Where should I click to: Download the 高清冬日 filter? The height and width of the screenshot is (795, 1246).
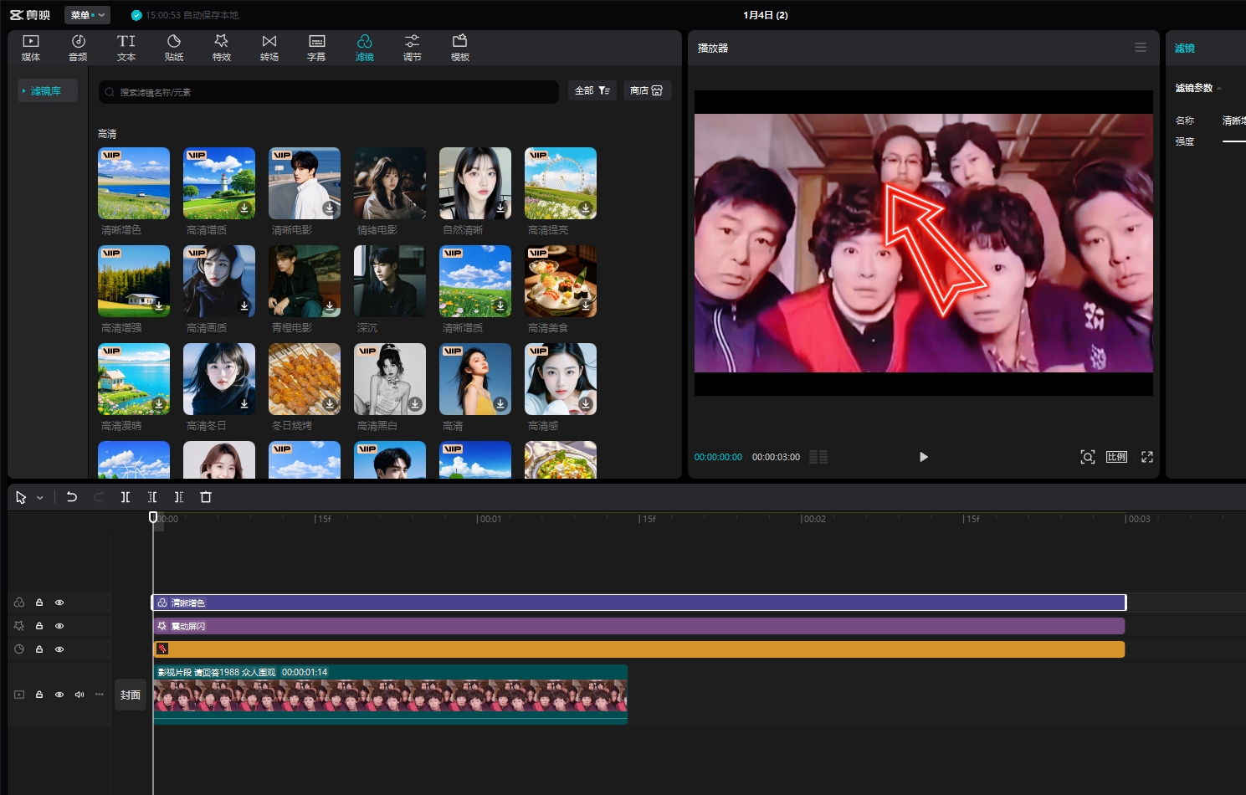pos(244,404)
